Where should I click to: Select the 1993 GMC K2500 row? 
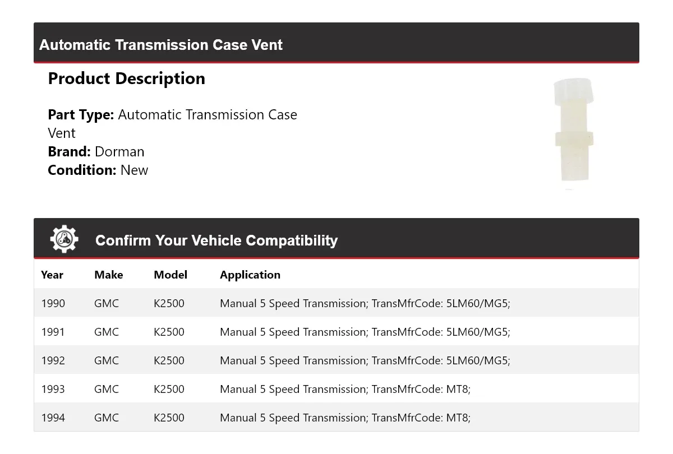click(x=336, y=389)
